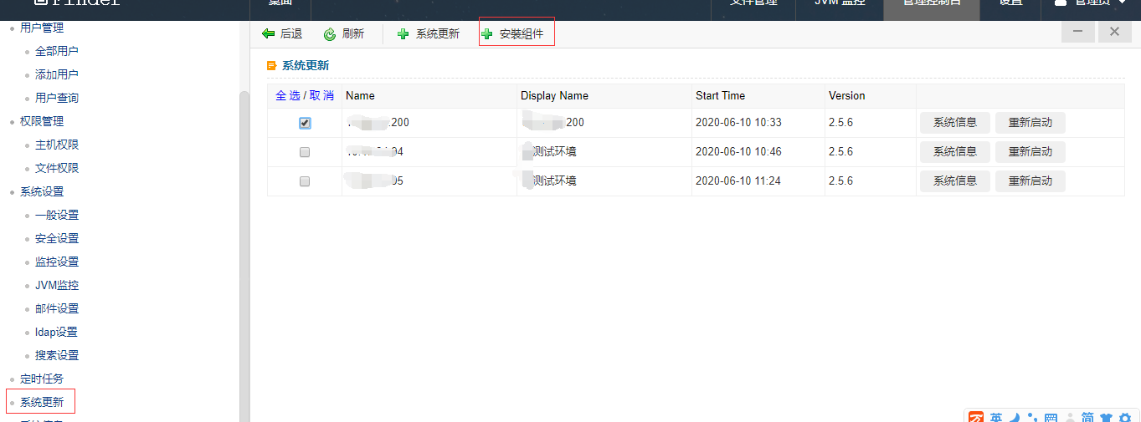This screenshot has width=1141, height=422.
Task: Click the Sogou input method logo
Action: pyautogui.click(x=976, y=417)
